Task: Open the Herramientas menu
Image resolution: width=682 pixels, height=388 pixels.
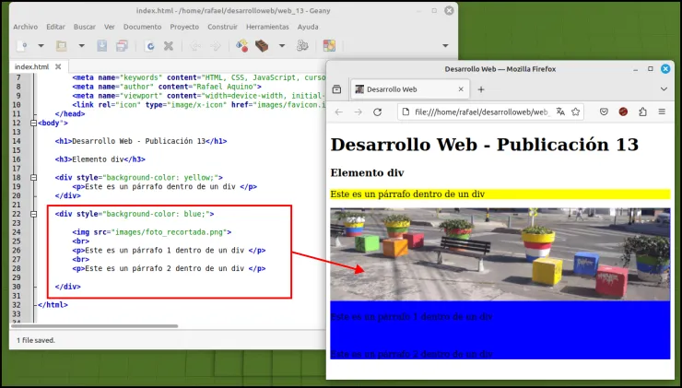Action: pyautogui.click(x=267, y=27)
